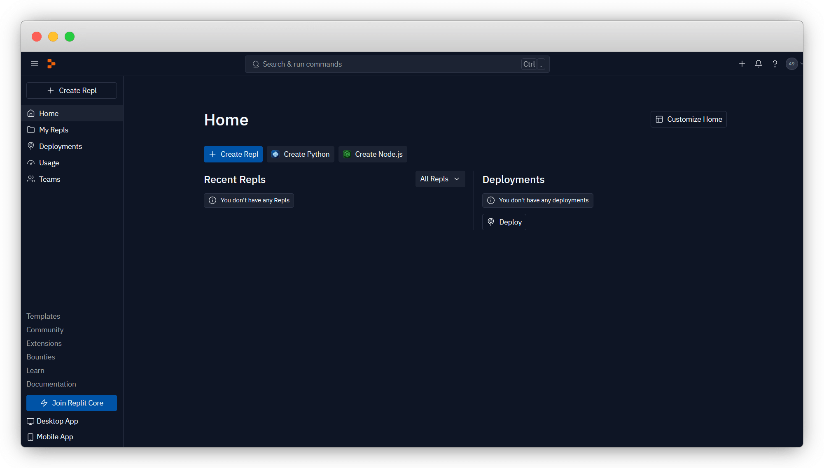This screenshot has height=468, width=824.
Task: Open the notifications bell
Action: coord(759,64)
